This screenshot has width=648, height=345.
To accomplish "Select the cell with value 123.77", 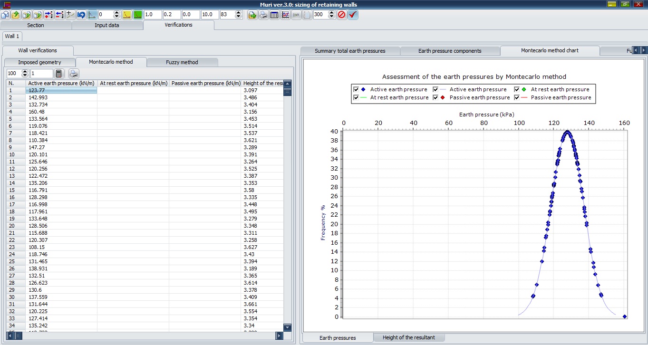I will click(61, 90).
